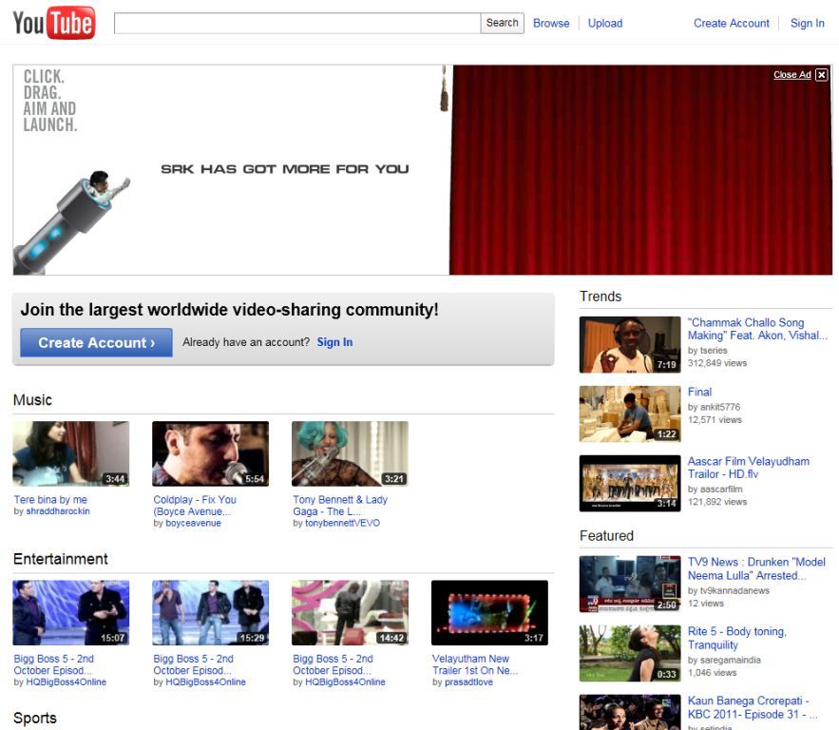Open Coldplay Fix You thumbnail
839x730 pixels.
click(x=210, y=453)
